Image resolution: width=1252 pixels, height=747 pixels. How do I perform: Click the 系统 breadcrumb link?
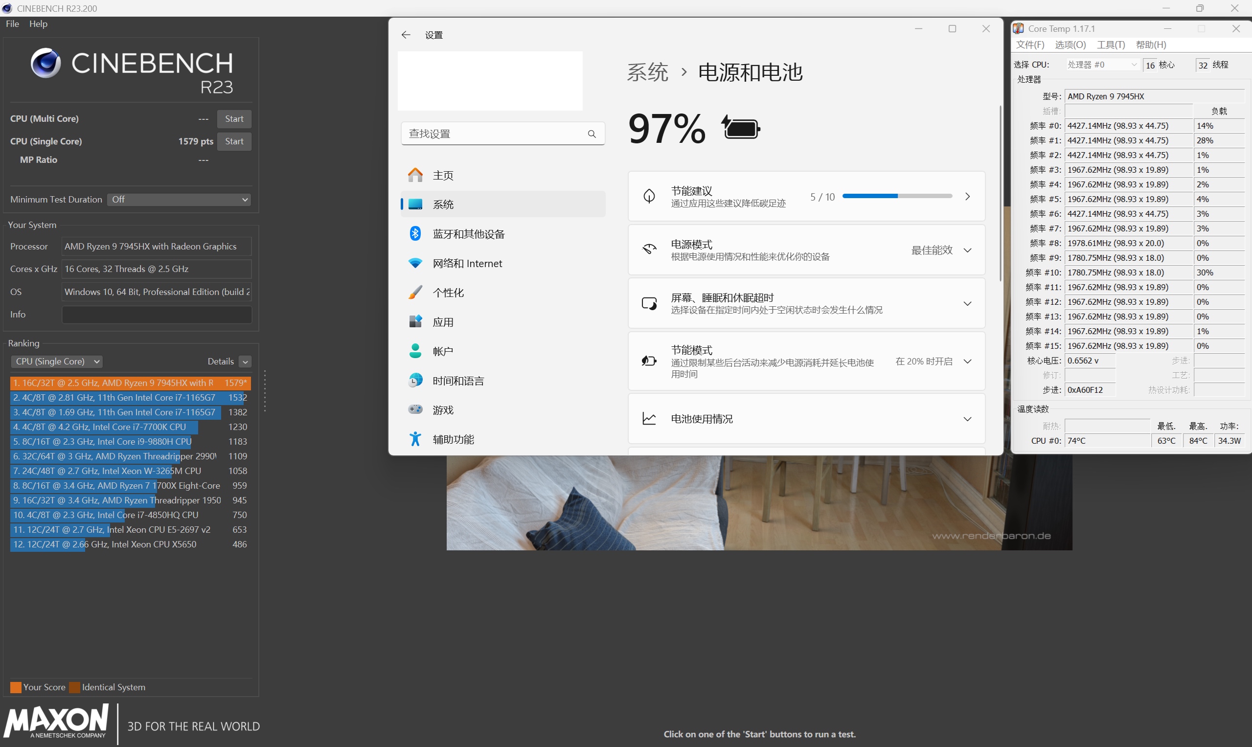click(x=647, y=72)
